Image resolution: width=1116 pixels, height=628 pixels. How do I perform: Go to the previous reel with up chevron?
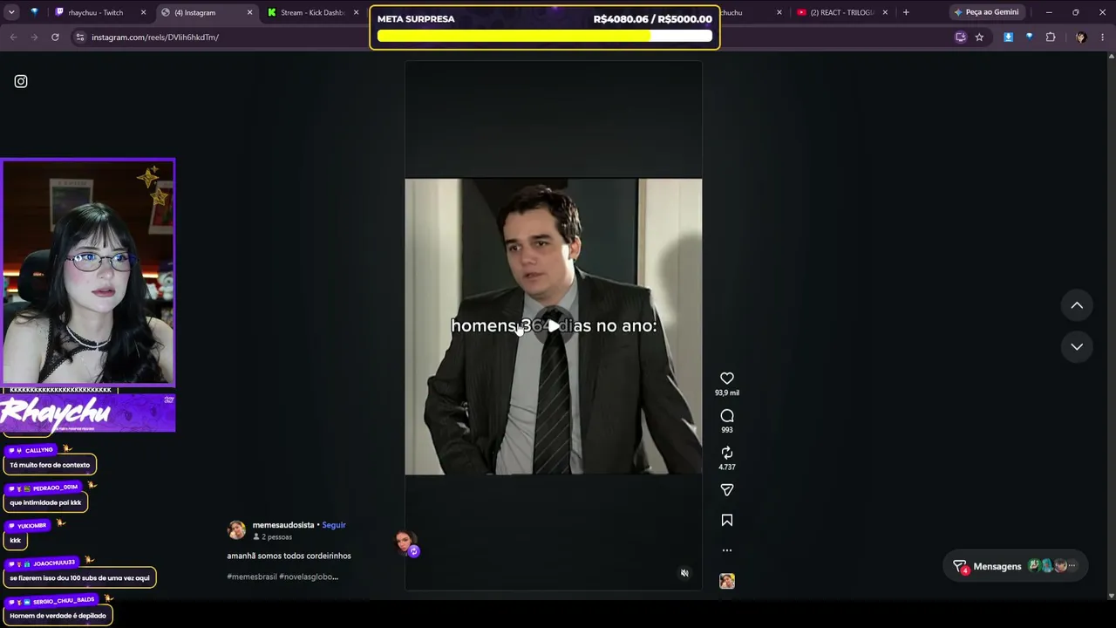(x=1077, y=305)
